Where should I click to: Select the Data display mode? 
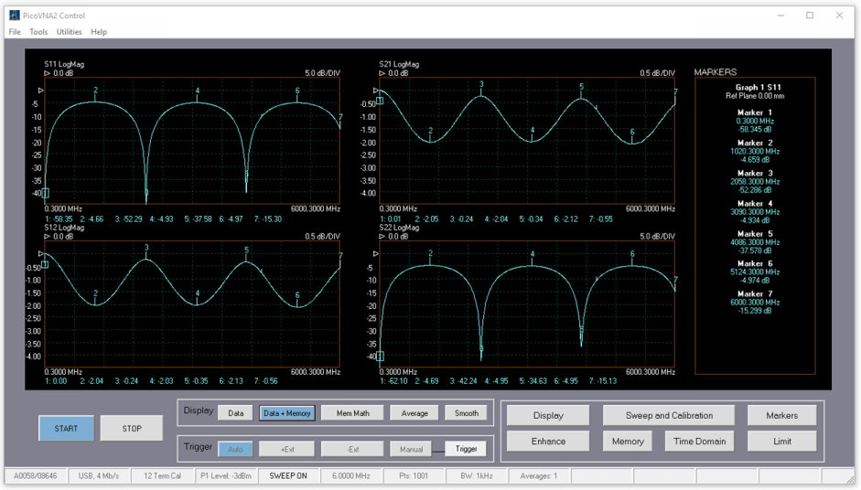[235, 413]
